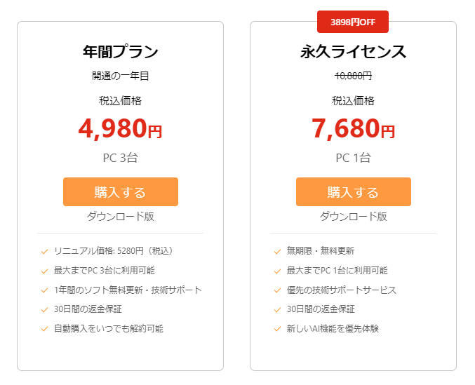The height and width of the screenshot is (385, 475).
Task: Click checkmark beside 最大までPC 3台に利用可能
Action: click(45, 271)
